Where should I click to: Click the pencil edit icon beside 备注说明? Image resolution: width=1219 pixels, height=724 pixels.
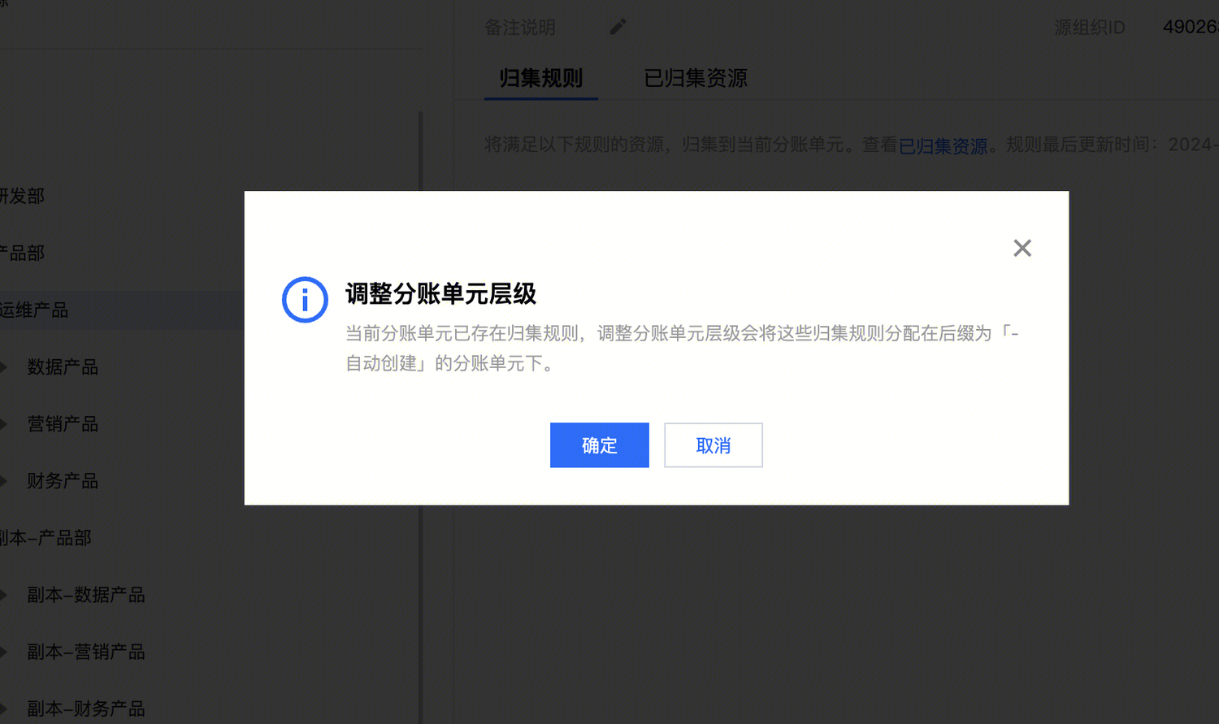click(x=618, y=27)
